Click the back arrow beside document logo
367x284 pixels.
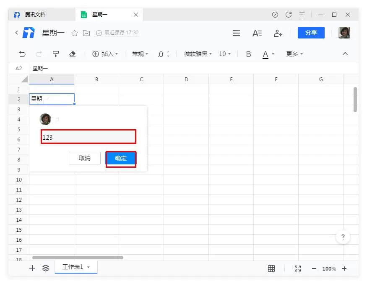click(17, 33)
